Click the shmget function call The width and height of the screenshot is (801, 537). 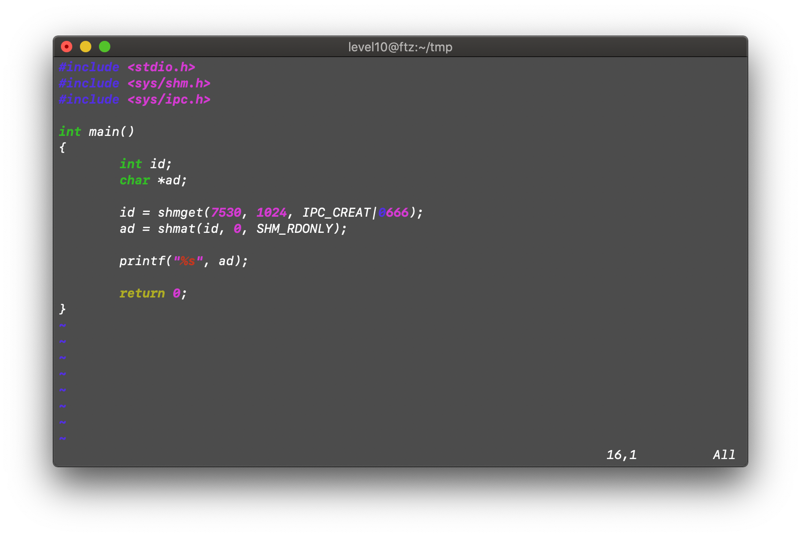tap(180, 212)
